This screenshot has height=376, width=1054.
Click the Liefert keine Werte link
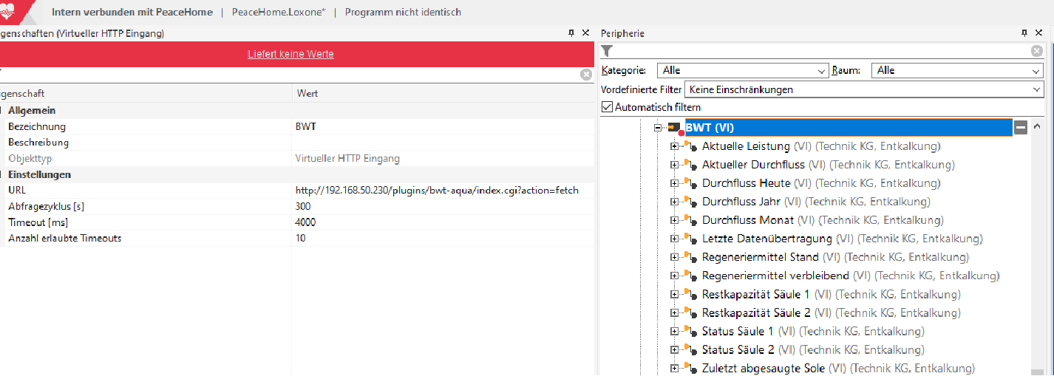coord(290,54)
